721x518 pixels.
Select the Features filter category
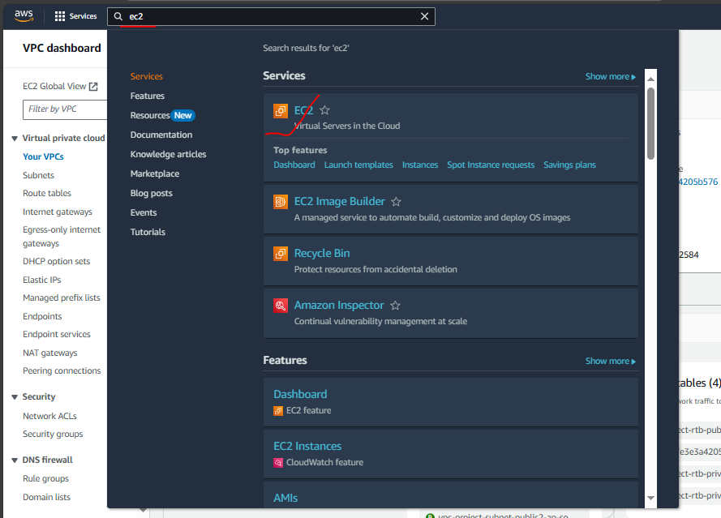[x=147, y=96]
